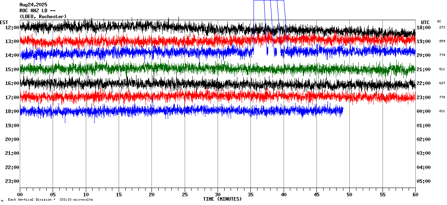Click the DC value 859
447x205 pixels.
point(442,41)
